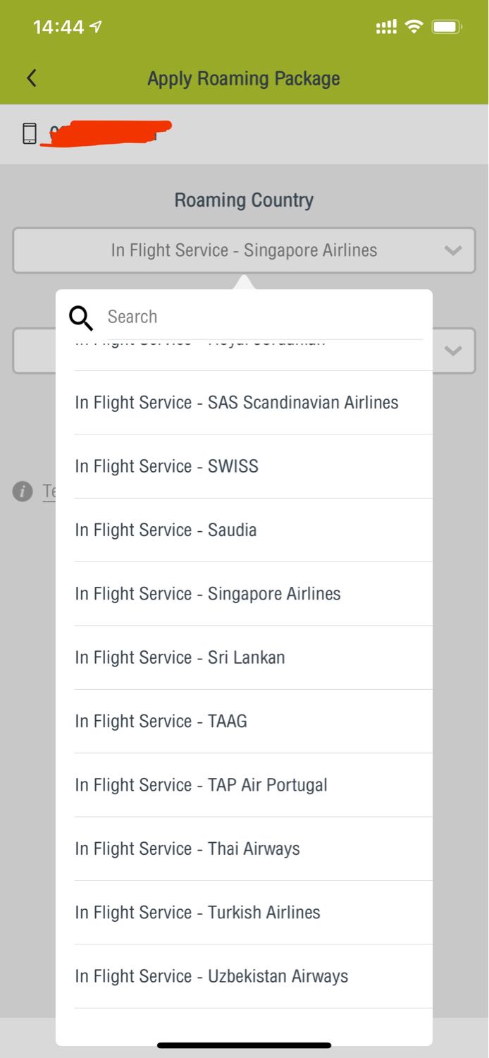The height and width of the screenshot is (1058, 489).
Task: Select In Flight Service - Sri Lankan
Action: (253, 657)
